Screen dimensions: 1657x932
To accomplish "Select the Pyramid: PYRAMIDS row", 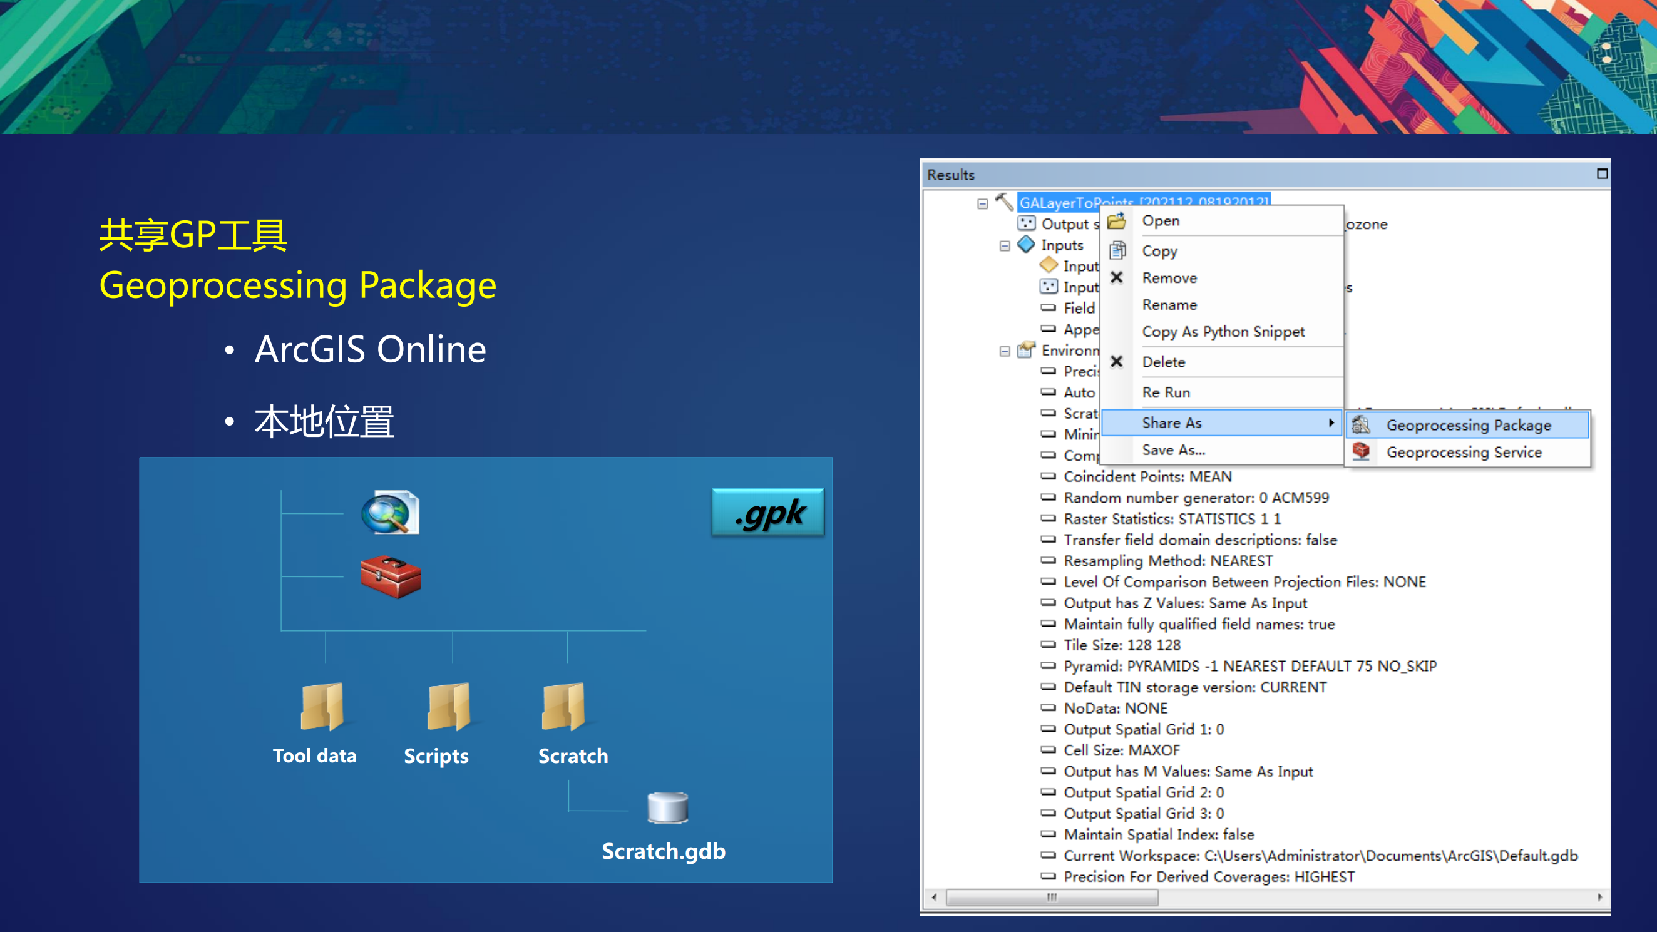I will click(1250, 666).
